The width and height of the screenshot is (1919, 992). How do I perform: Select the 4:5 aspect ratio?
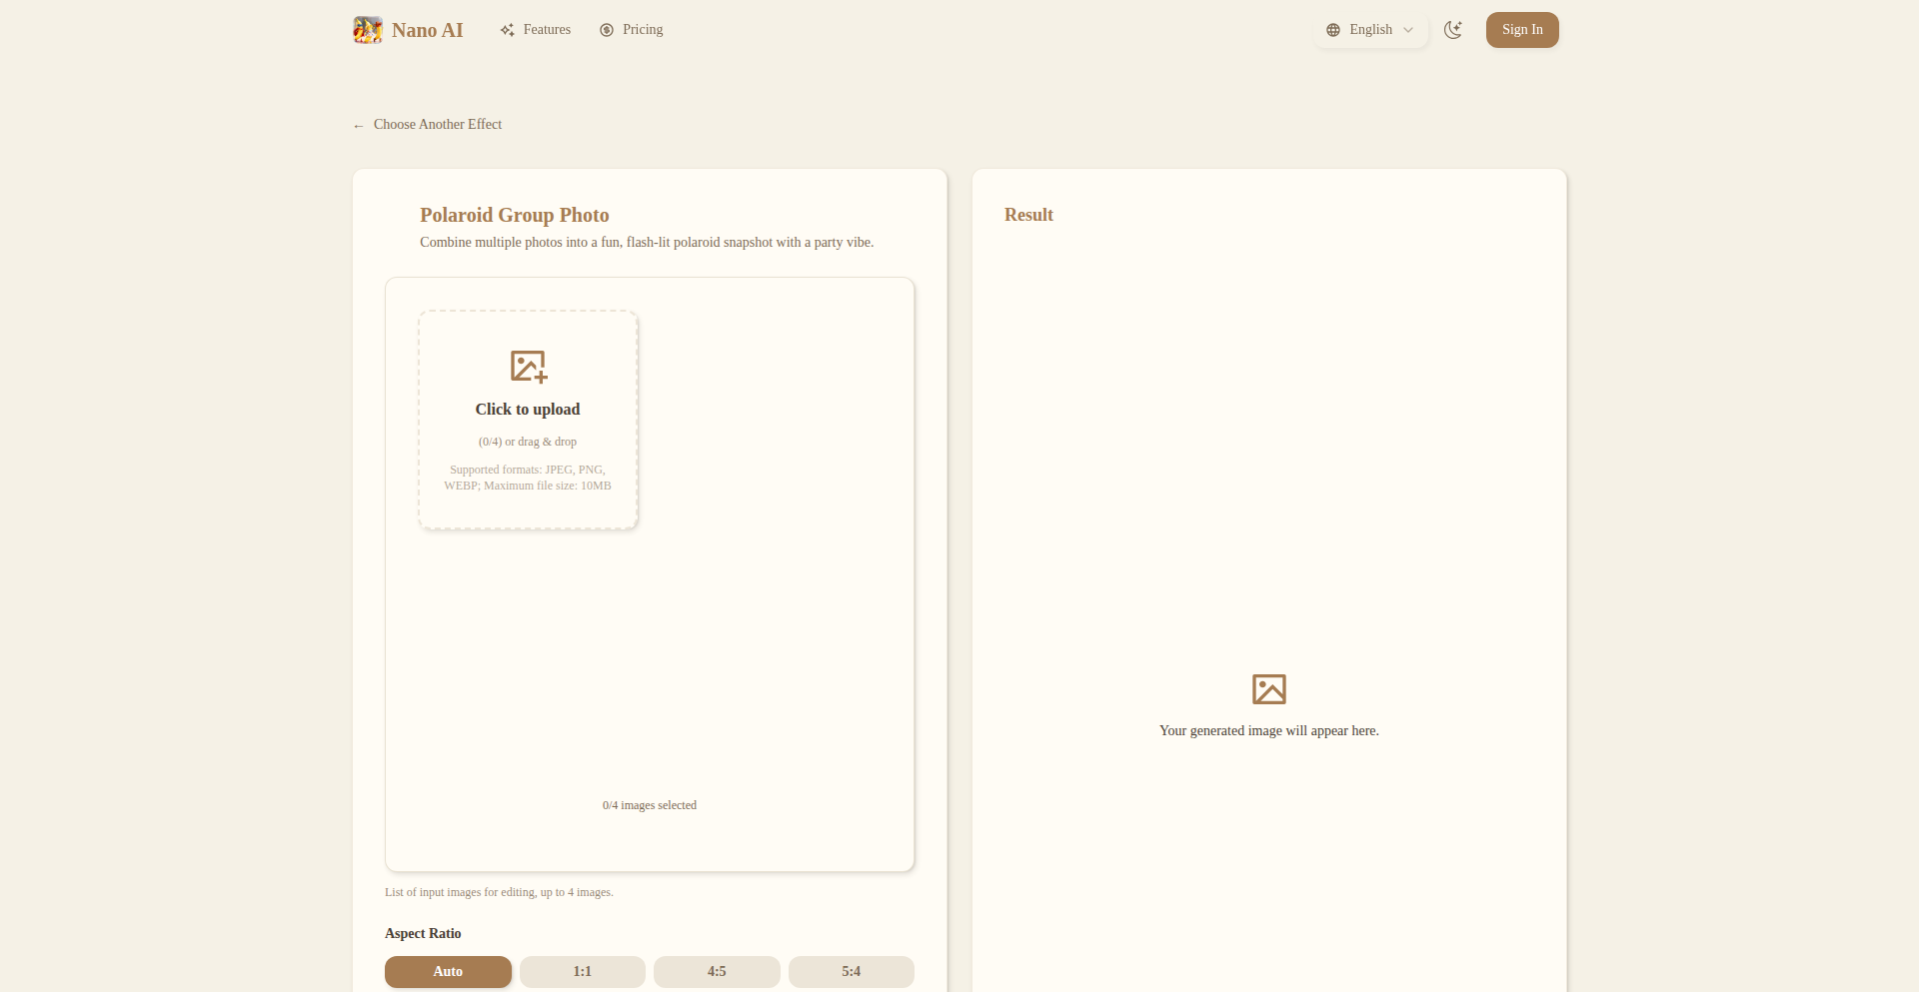point(717,972)
